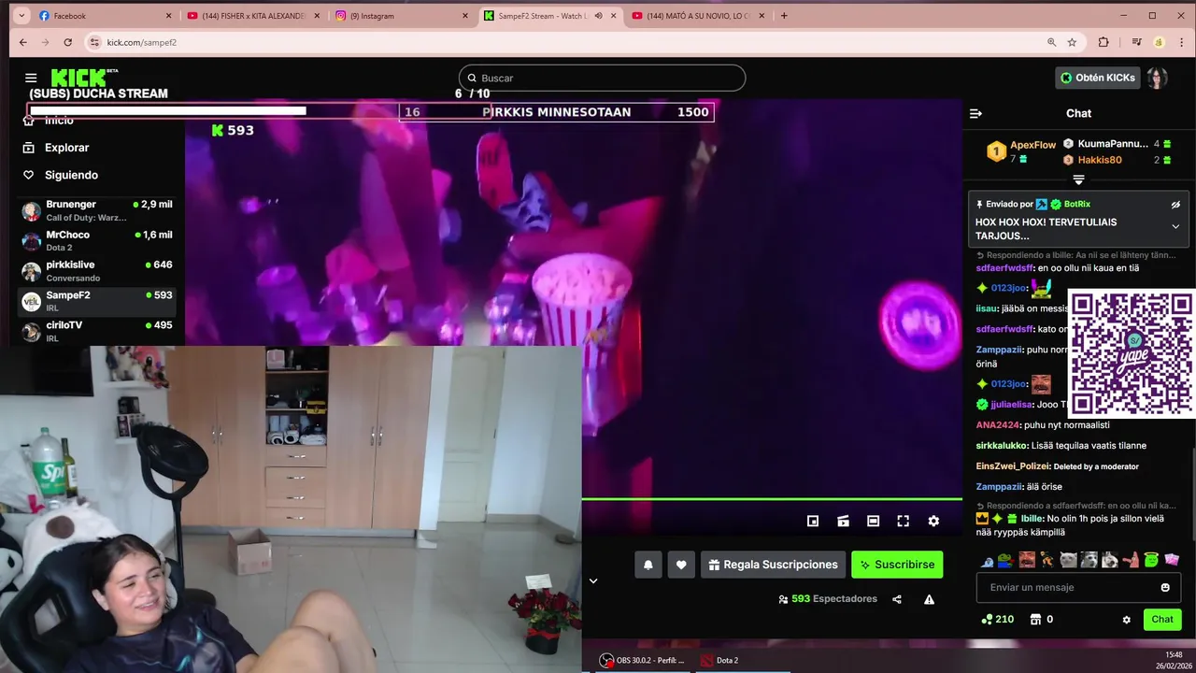Screen dimensions: 1196x673
Task: Click username ANA2424 in chat
Action: pos(998,425)
